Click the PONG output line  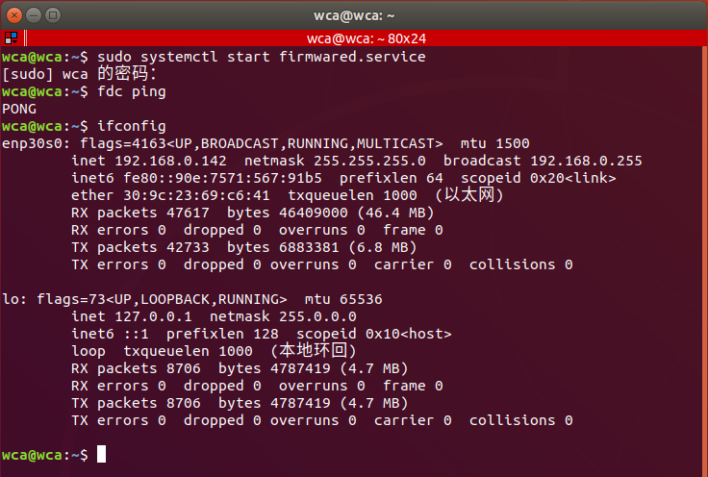click(x=19, y=109)
